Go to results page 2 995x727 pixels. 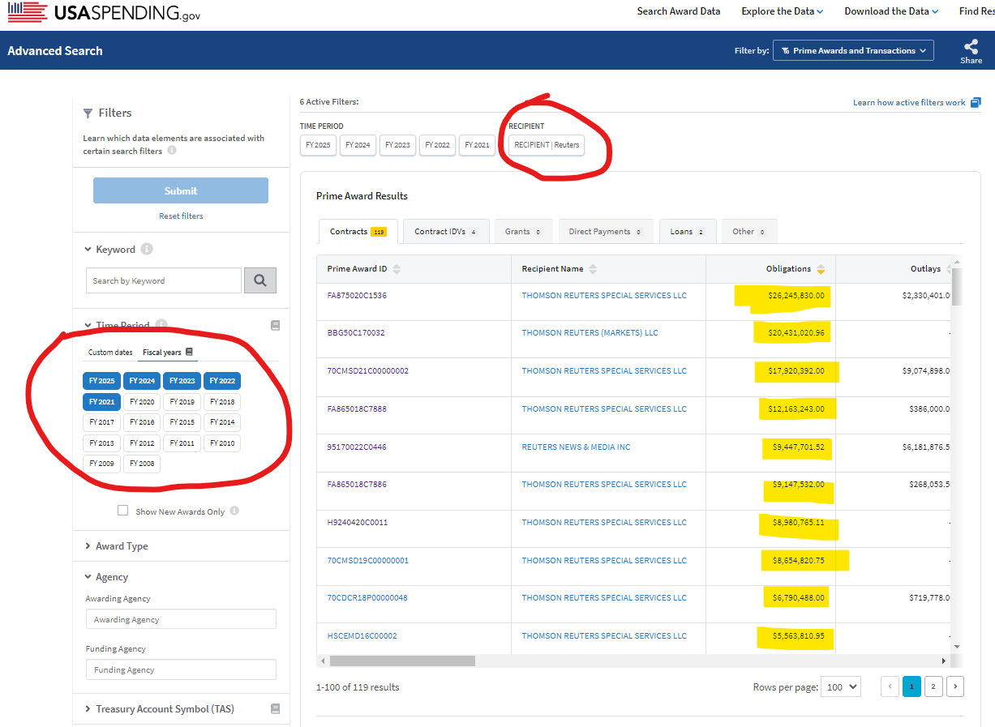tap(933, 686)
